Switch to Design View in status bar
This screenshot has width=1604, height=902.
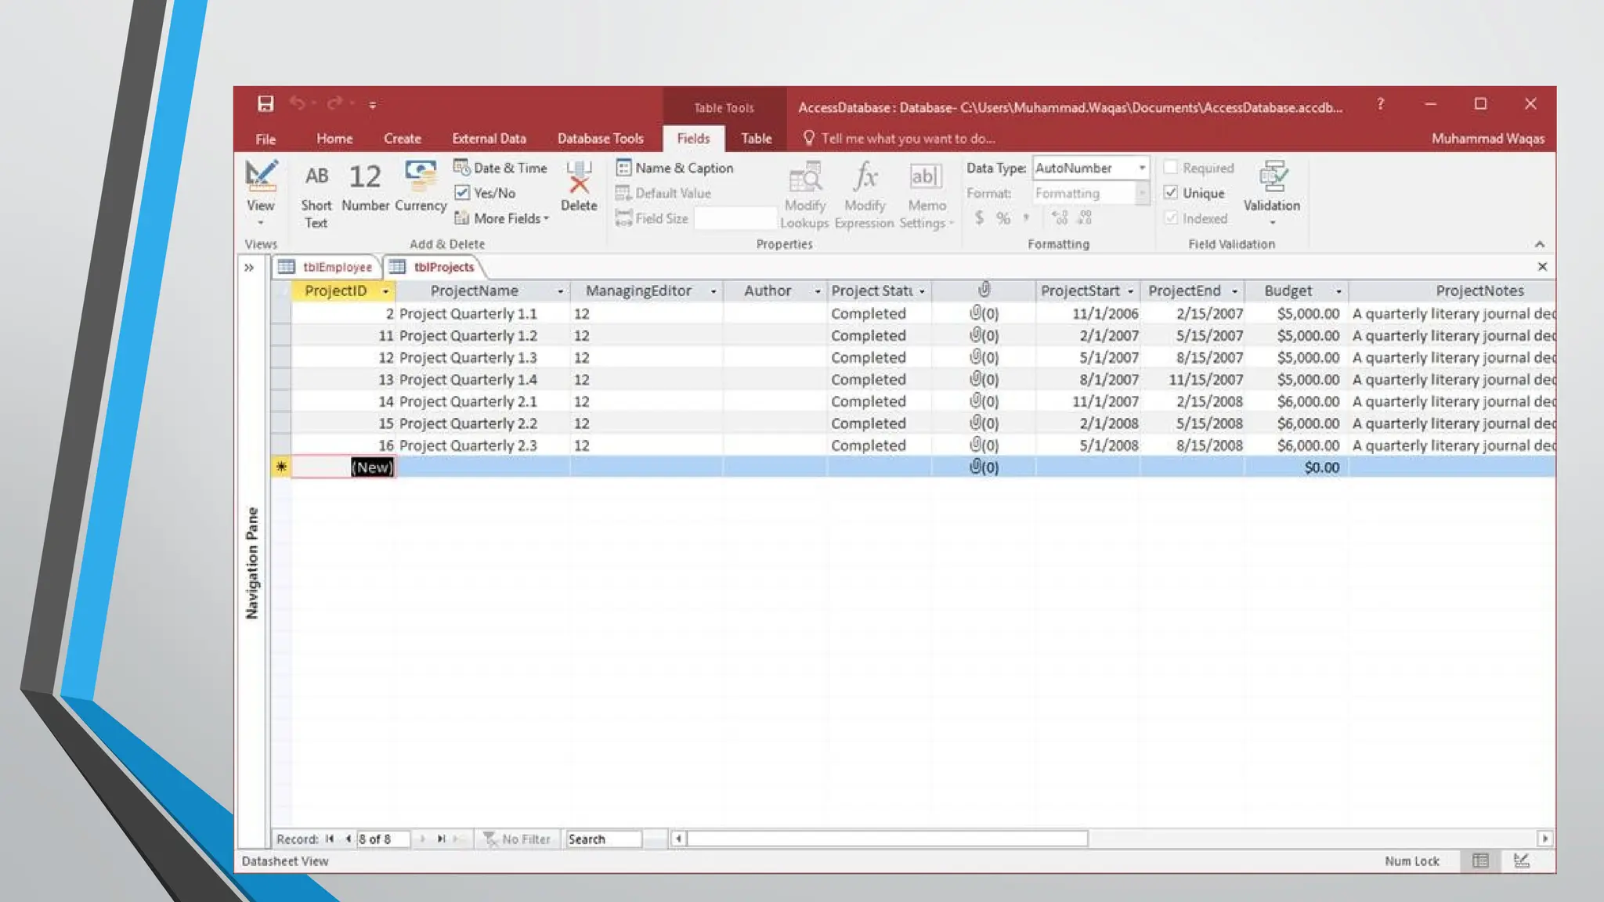(x=1521, y=861)
